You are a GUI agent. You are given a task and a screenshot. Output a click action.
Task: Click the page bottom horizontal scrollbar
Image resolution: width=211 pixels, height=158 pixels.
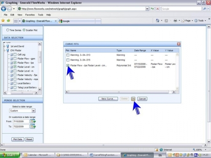[x=103, y=145]
